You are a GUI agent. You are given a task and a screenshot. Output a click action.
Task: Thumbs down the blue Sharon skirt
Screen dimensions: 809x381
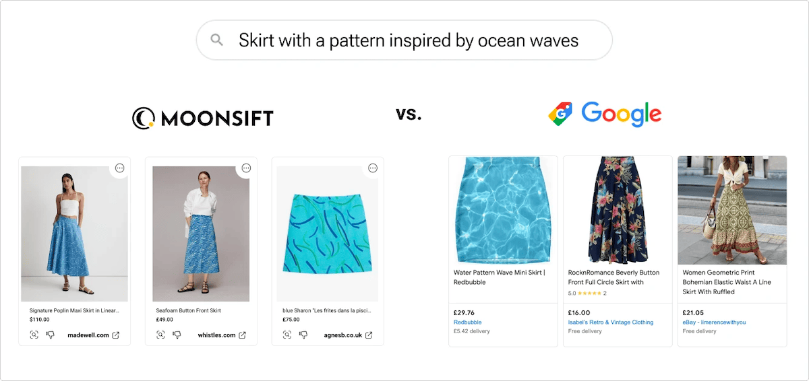click(x=303, y=335)
